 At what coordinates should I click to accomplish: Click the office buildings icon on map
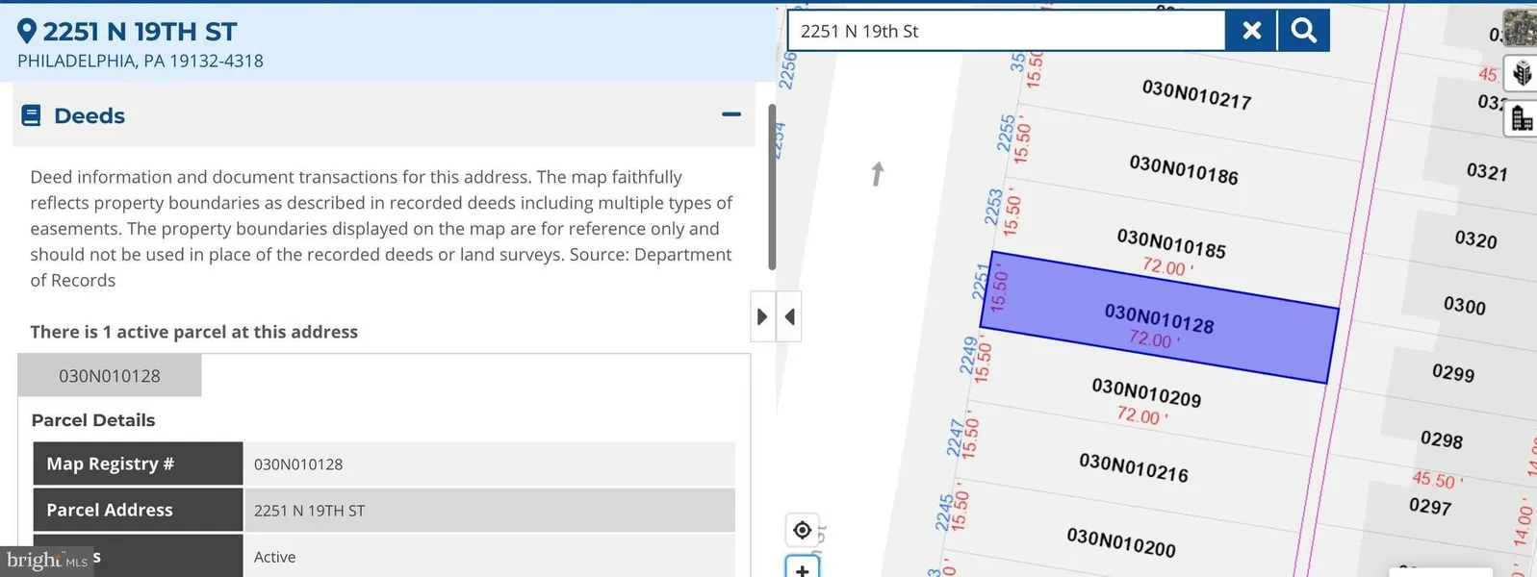[x=1522, y=118]
